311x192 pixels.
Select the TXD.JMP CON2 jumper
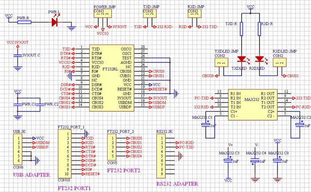pos(150,13)
